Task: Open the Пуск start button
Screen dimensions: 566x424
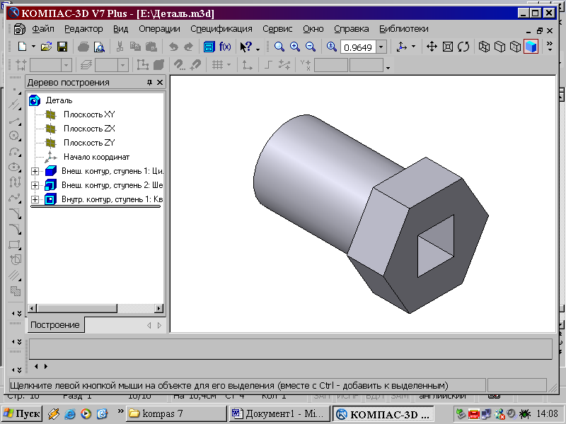Action: (23, 413)
